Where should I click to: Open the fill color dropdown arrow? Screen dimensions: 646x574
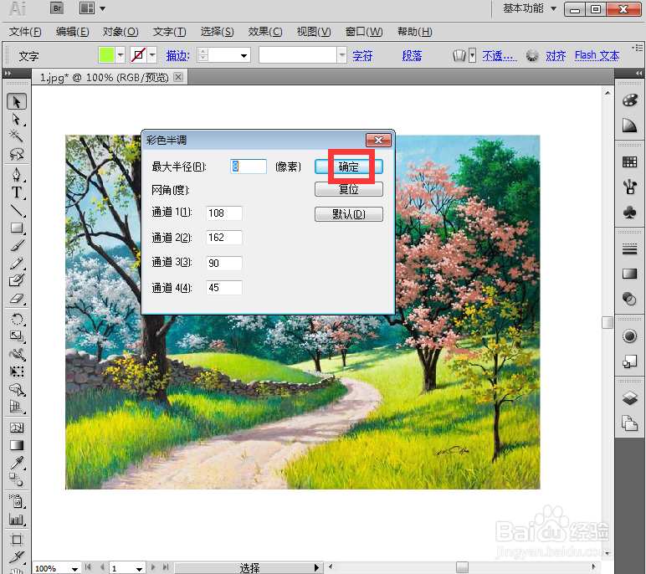click(120, 54)
